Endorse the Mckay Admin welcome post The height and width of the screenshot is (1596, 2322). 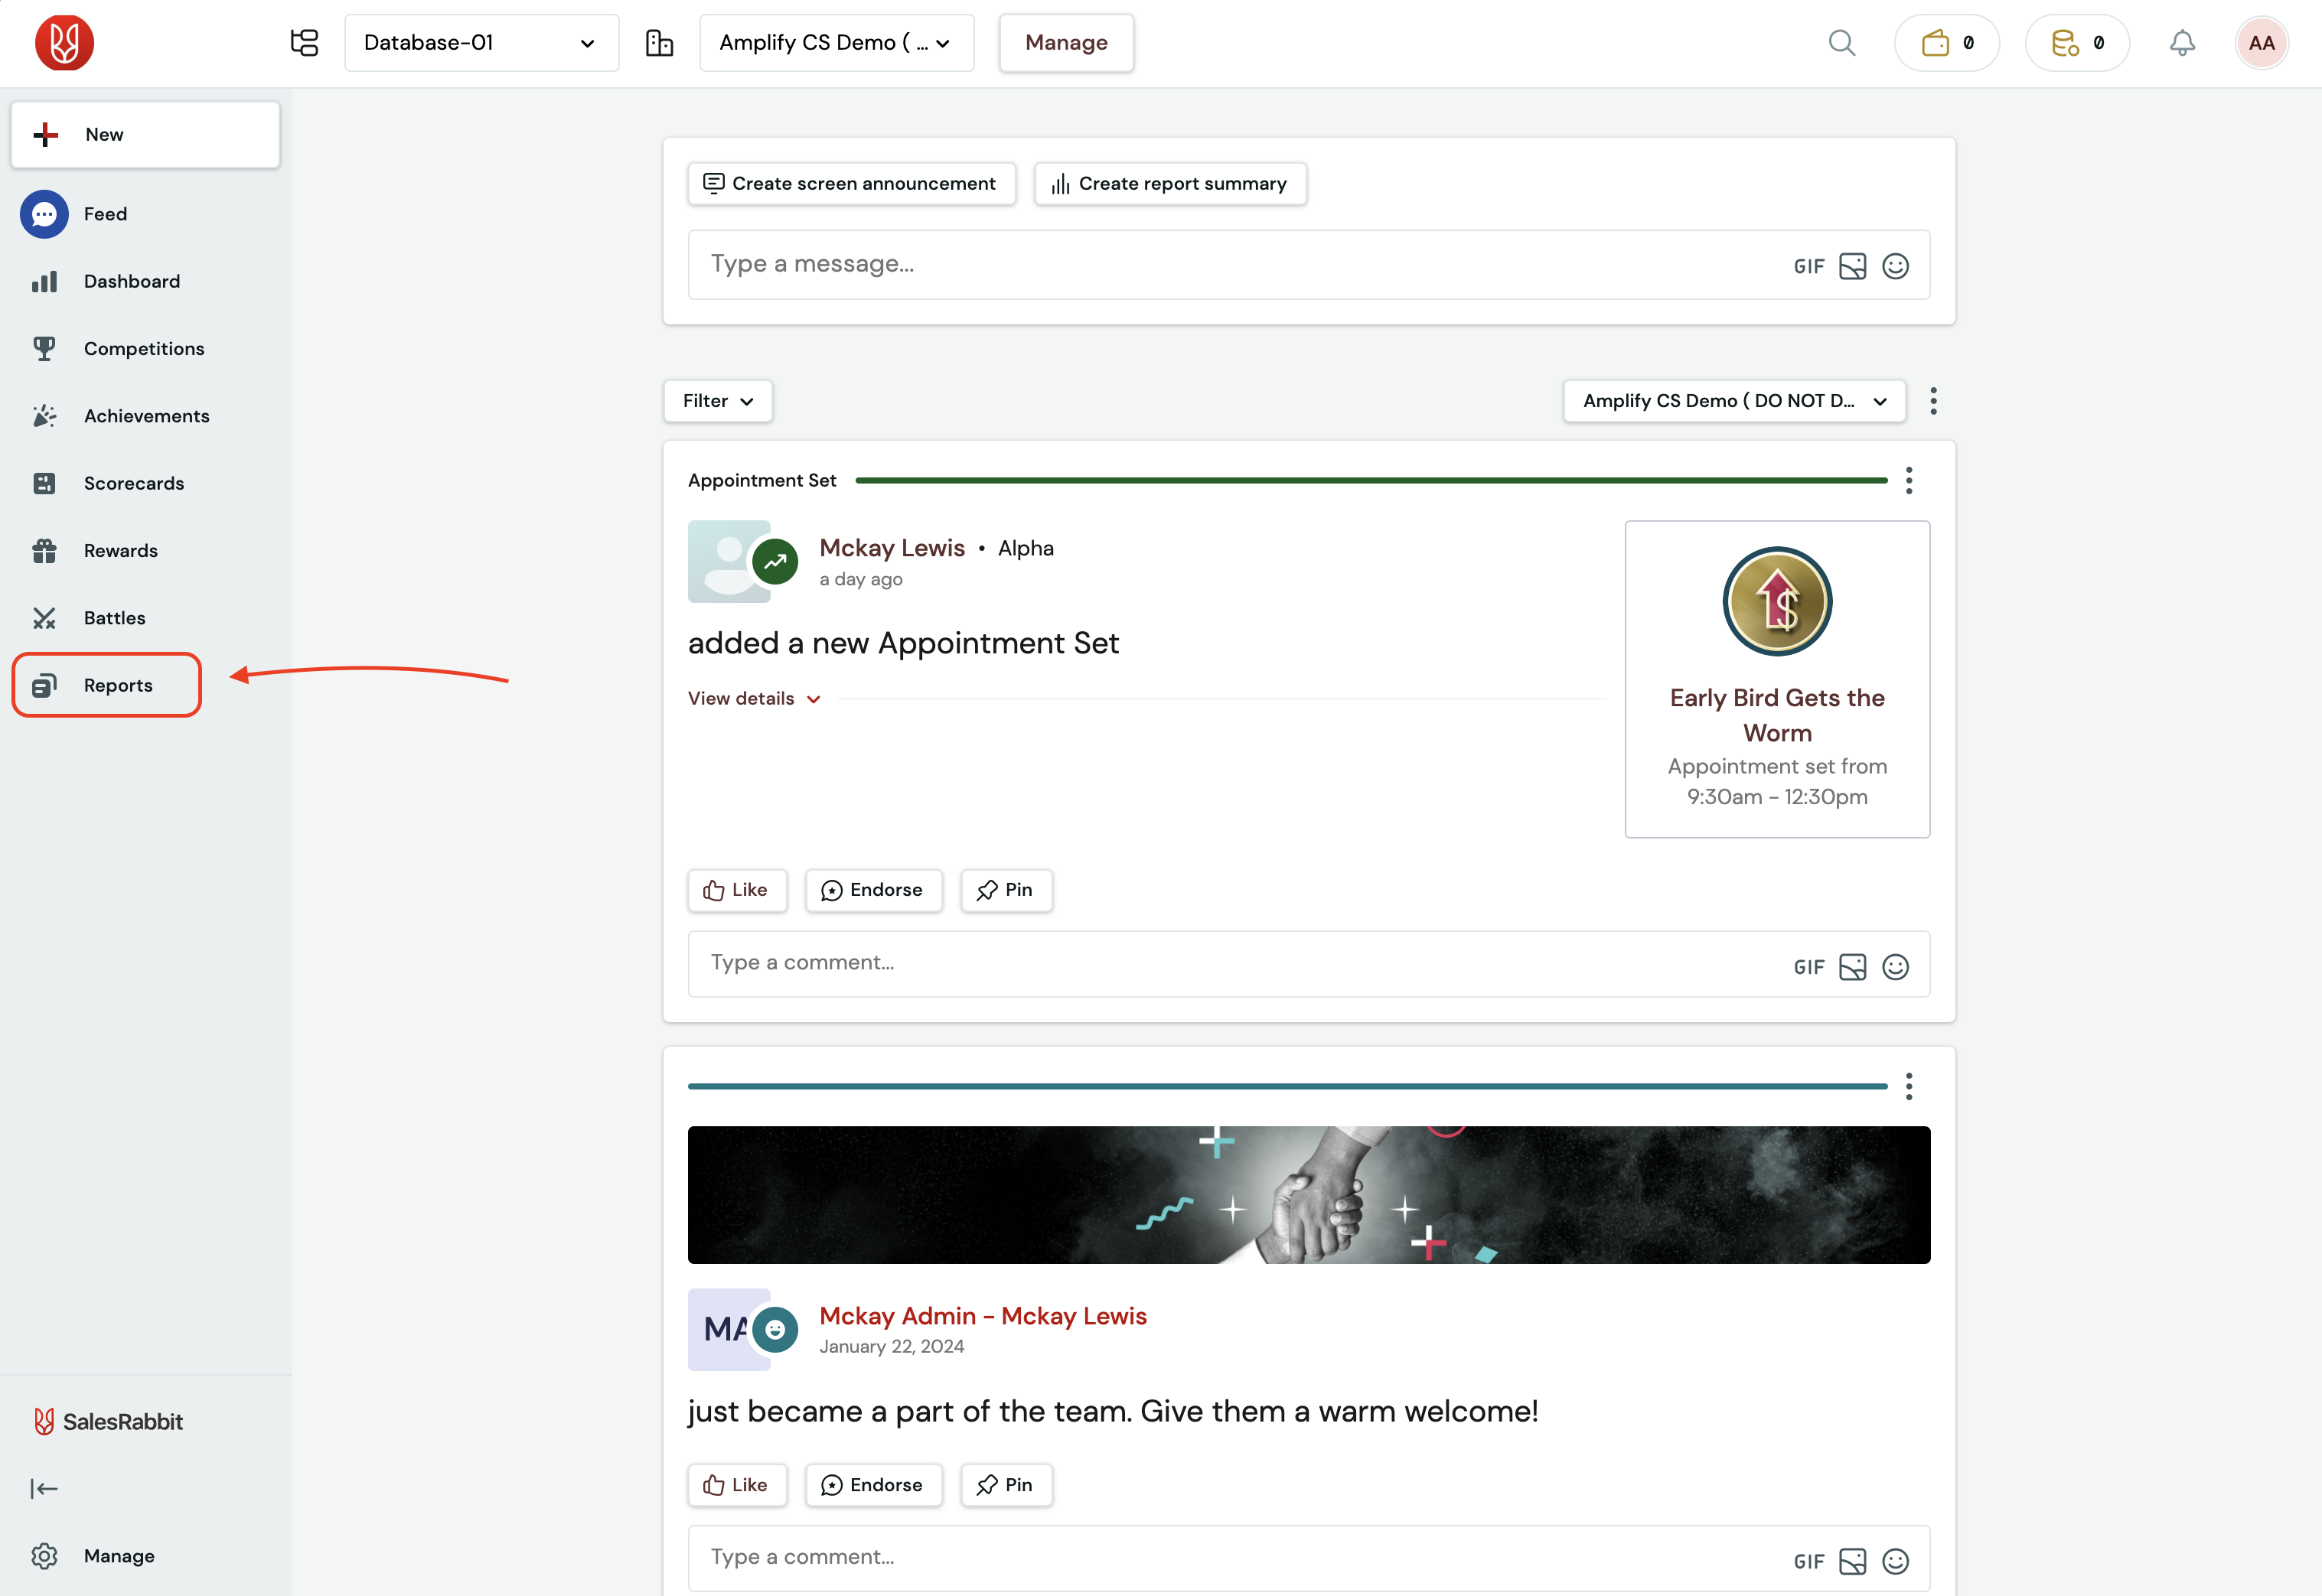pos(872,1485)
